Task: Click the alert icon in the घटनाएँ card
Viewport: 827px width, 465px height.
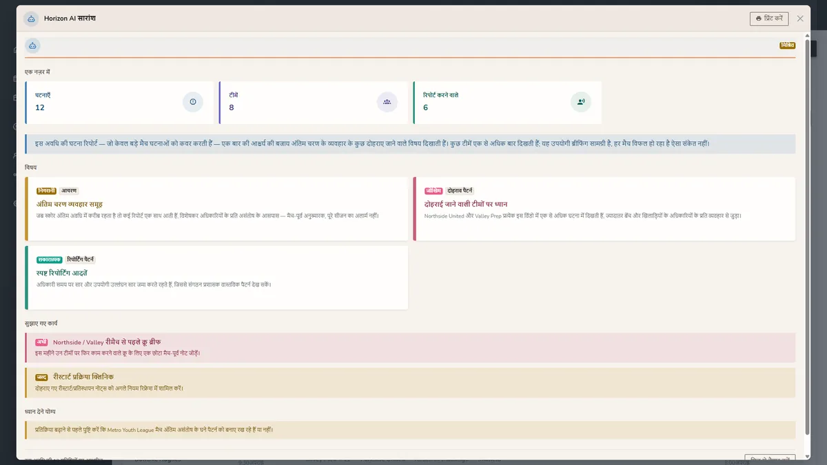Action: coord(193,102)
